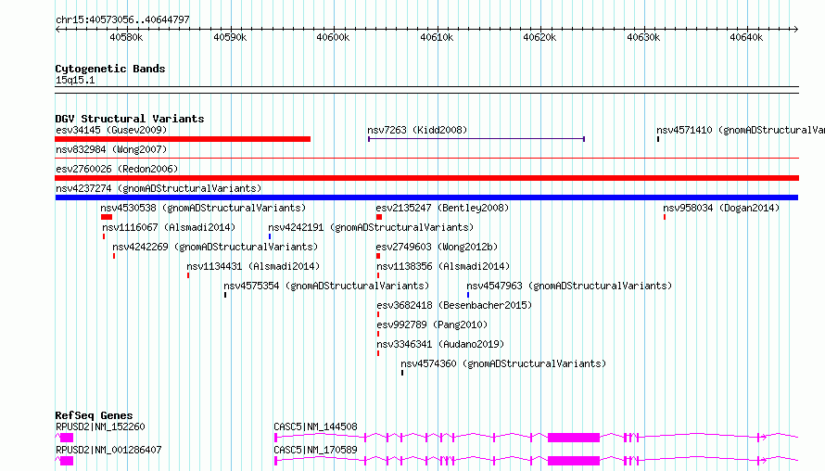Click the 40610k ruler tick label
This screenshot has width=825, height=471.
point(437,37)
